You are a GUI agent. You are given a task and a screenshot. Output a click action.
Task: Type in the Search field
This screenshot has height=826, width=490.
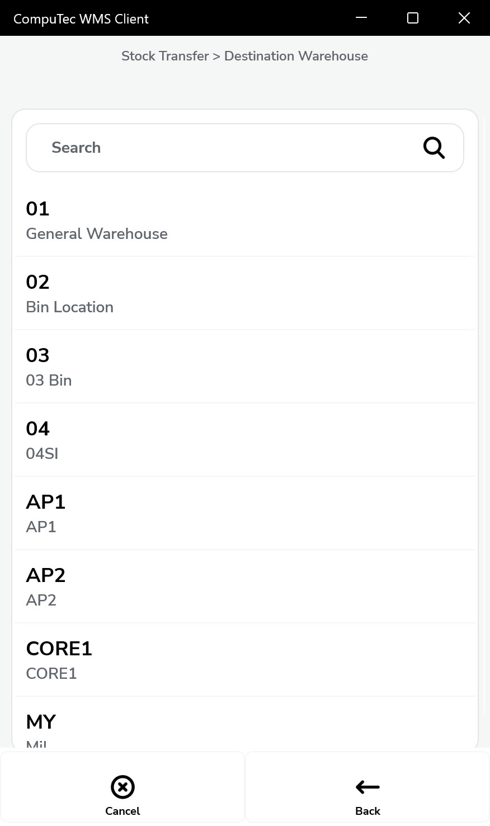click(224, 148)
